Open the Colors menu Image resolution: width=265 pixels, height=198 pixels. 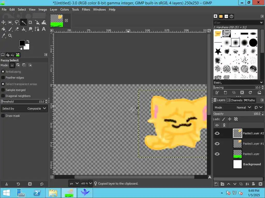click(64, 10)
